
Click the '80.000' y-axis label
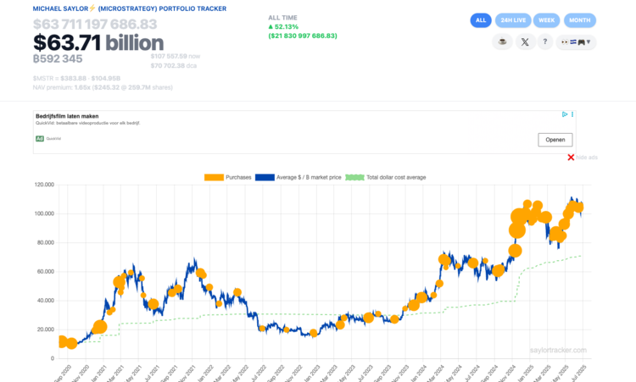(46, 242)
